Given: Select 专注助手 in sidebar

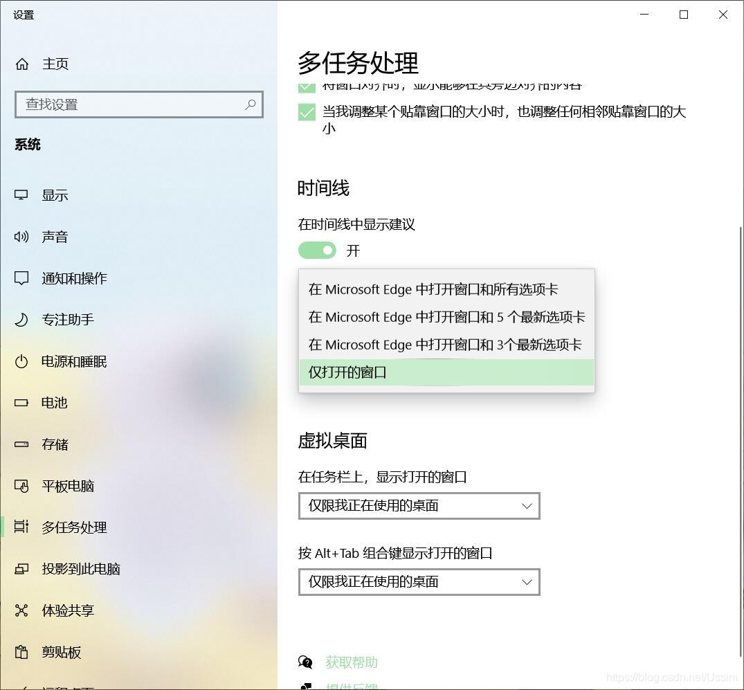Looking at the screenshot, I should (68, 320).
